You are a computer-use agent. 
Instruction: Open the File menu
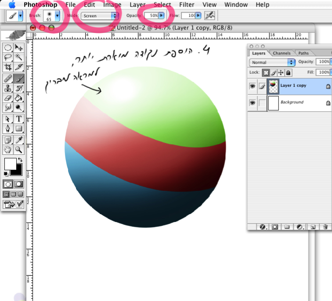[71, 5]
